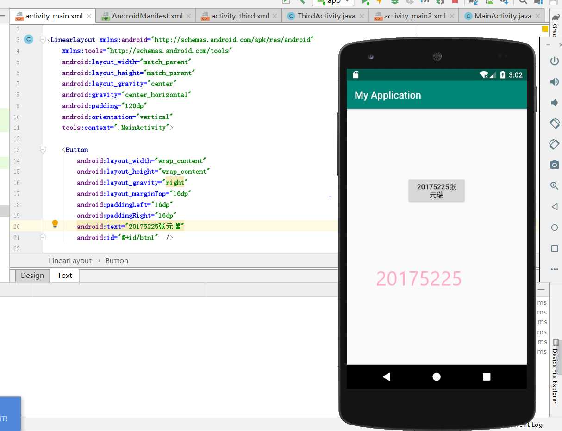Collapse the LinearLayout tag fold marker

coord(43,40)
